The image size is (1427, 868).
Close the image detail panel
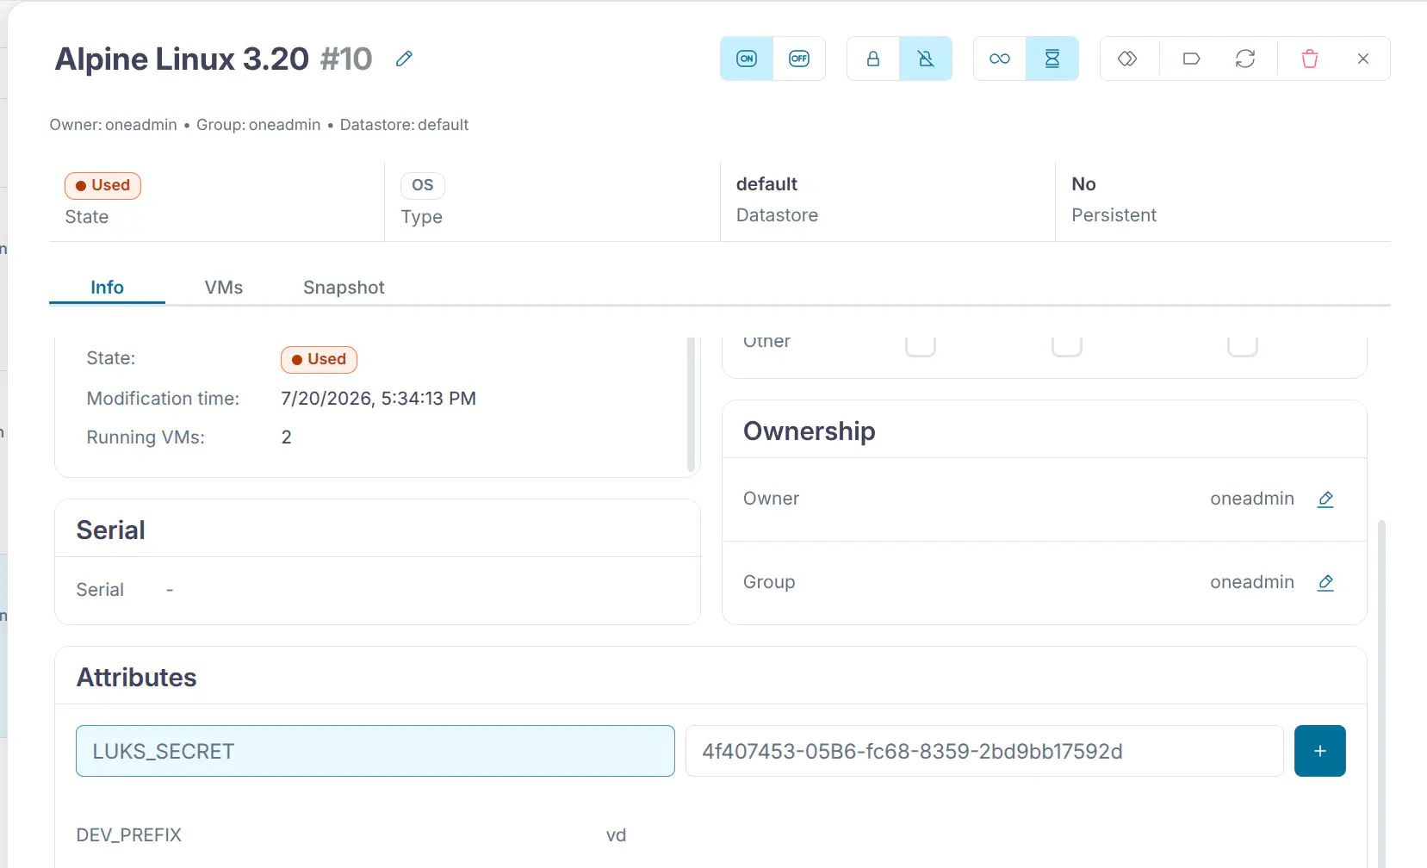1363,59
